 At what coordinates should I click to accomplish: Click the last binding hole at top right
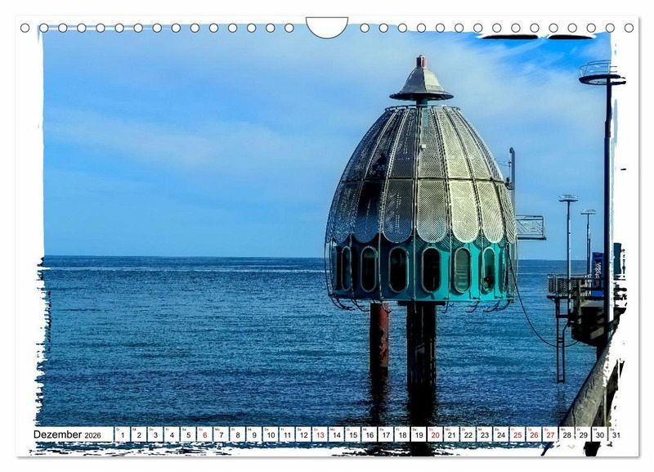click(629, 28)
